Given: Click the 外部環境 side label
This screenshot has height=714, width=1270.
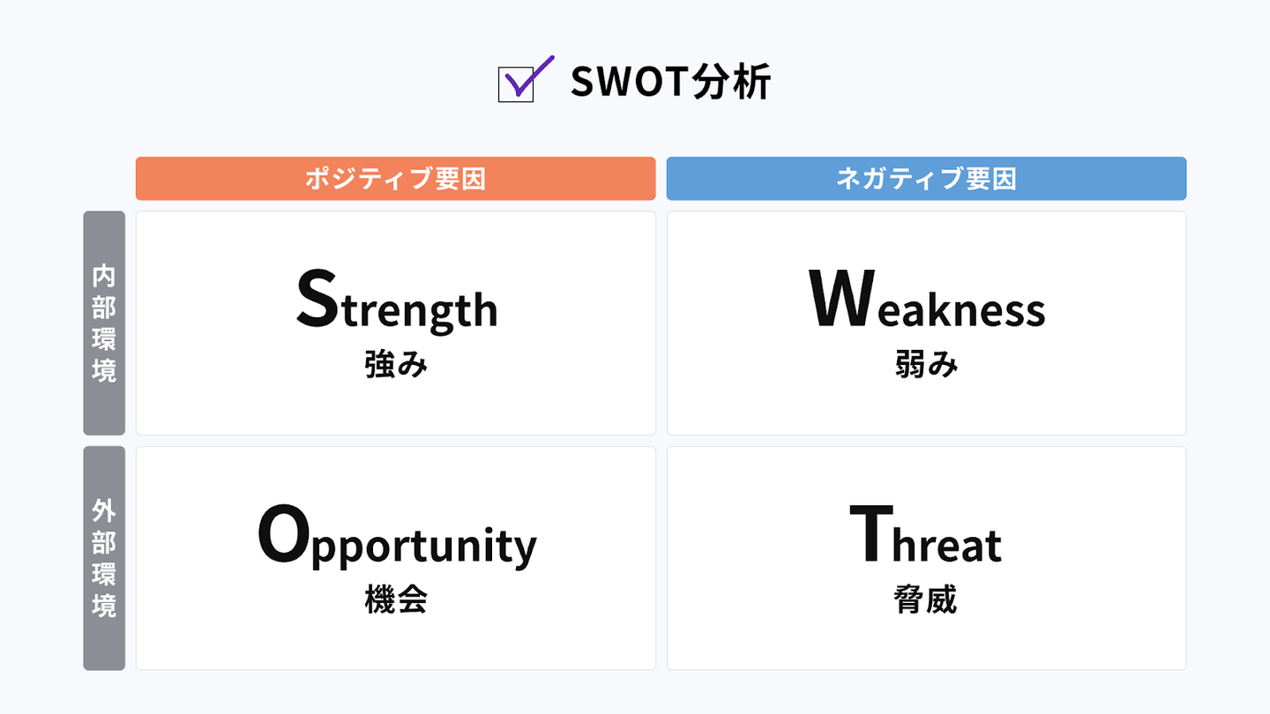Looking at the screenshot, I should 104,559.
